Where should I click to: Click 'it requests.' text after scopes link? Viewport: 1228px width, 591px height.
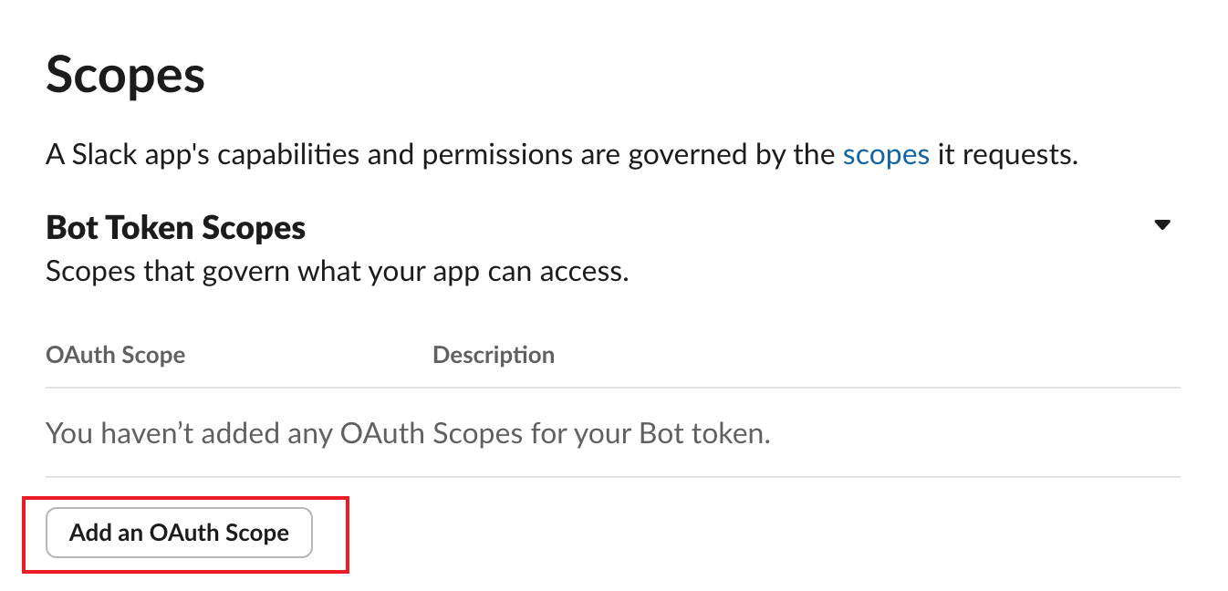click(1008, 154)
